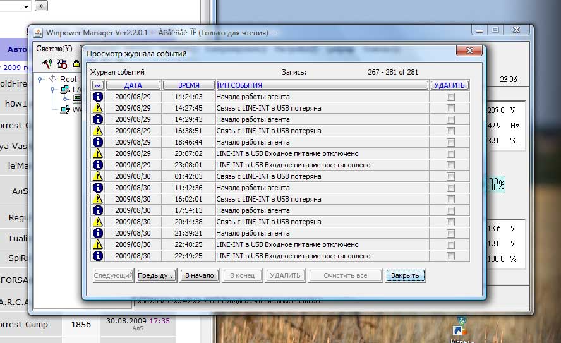Select date cell of 01:42:03 event row
Screen dimensions: 561x343
pos(133,176)
